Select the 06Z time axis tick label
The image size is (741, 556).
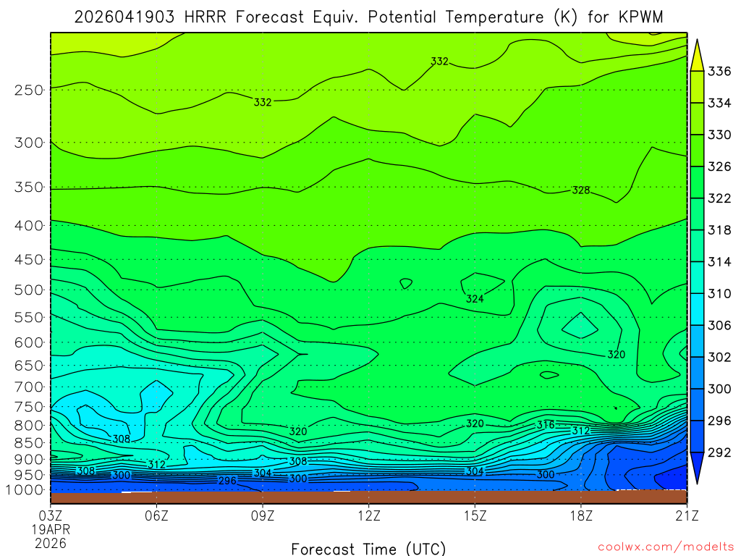click(156, 515)
